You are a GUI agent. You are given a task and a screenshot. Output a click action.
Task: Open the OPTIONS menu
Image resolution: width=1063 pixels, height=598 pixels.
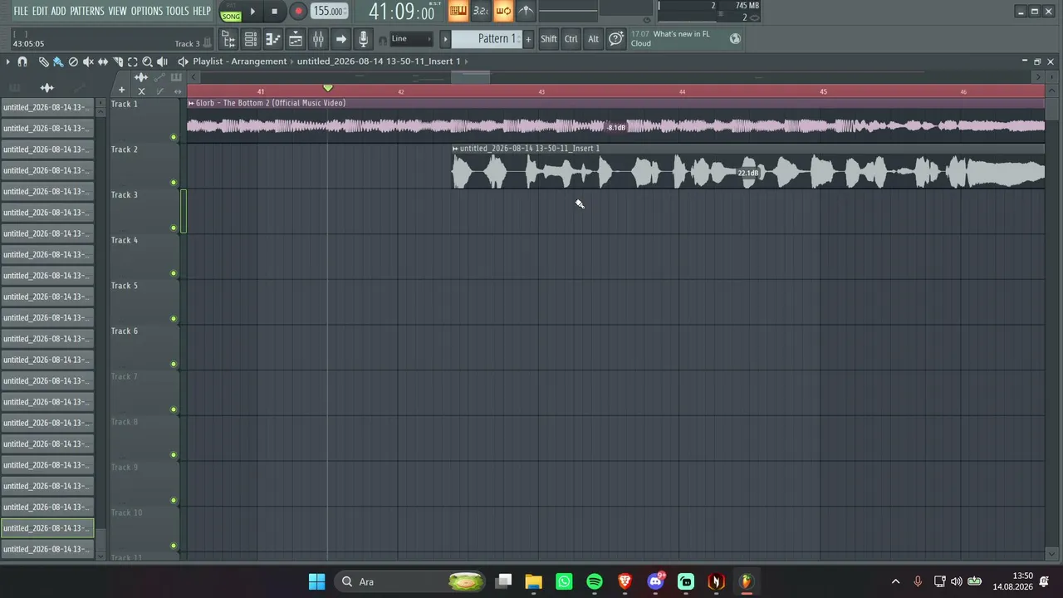pyautogui.click(x=147, y=11)
